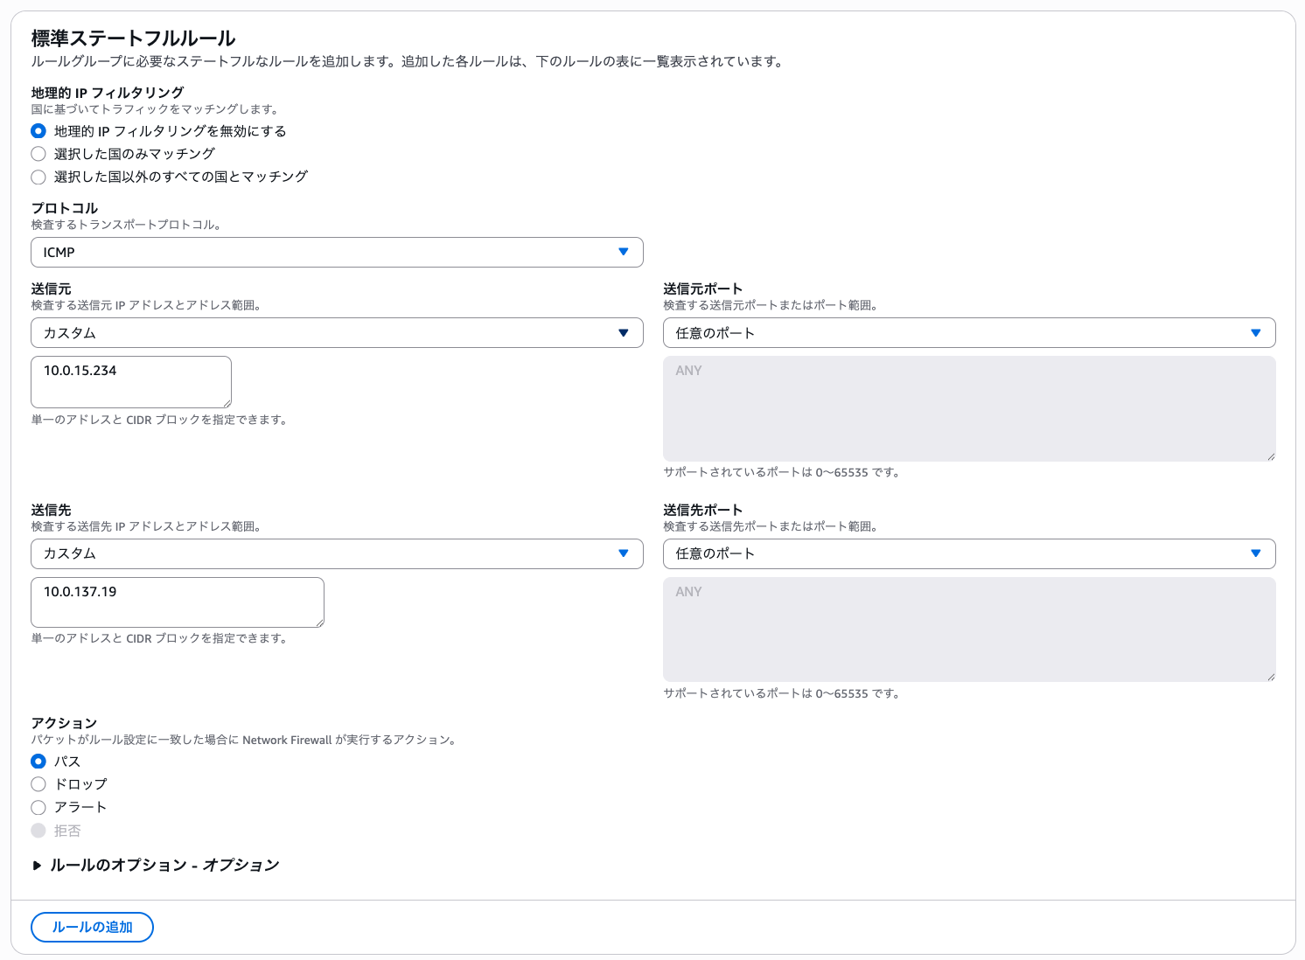Image resolution: width=1305 pixels, height=960 pixels.
Task: Expand the ルールのオプション section
Action: coord(37,866)
